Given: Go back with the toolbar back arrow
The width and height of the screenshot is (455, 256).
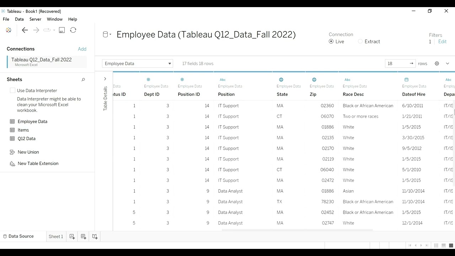Looking at the screenshot, I should click(x=25, y=30).
